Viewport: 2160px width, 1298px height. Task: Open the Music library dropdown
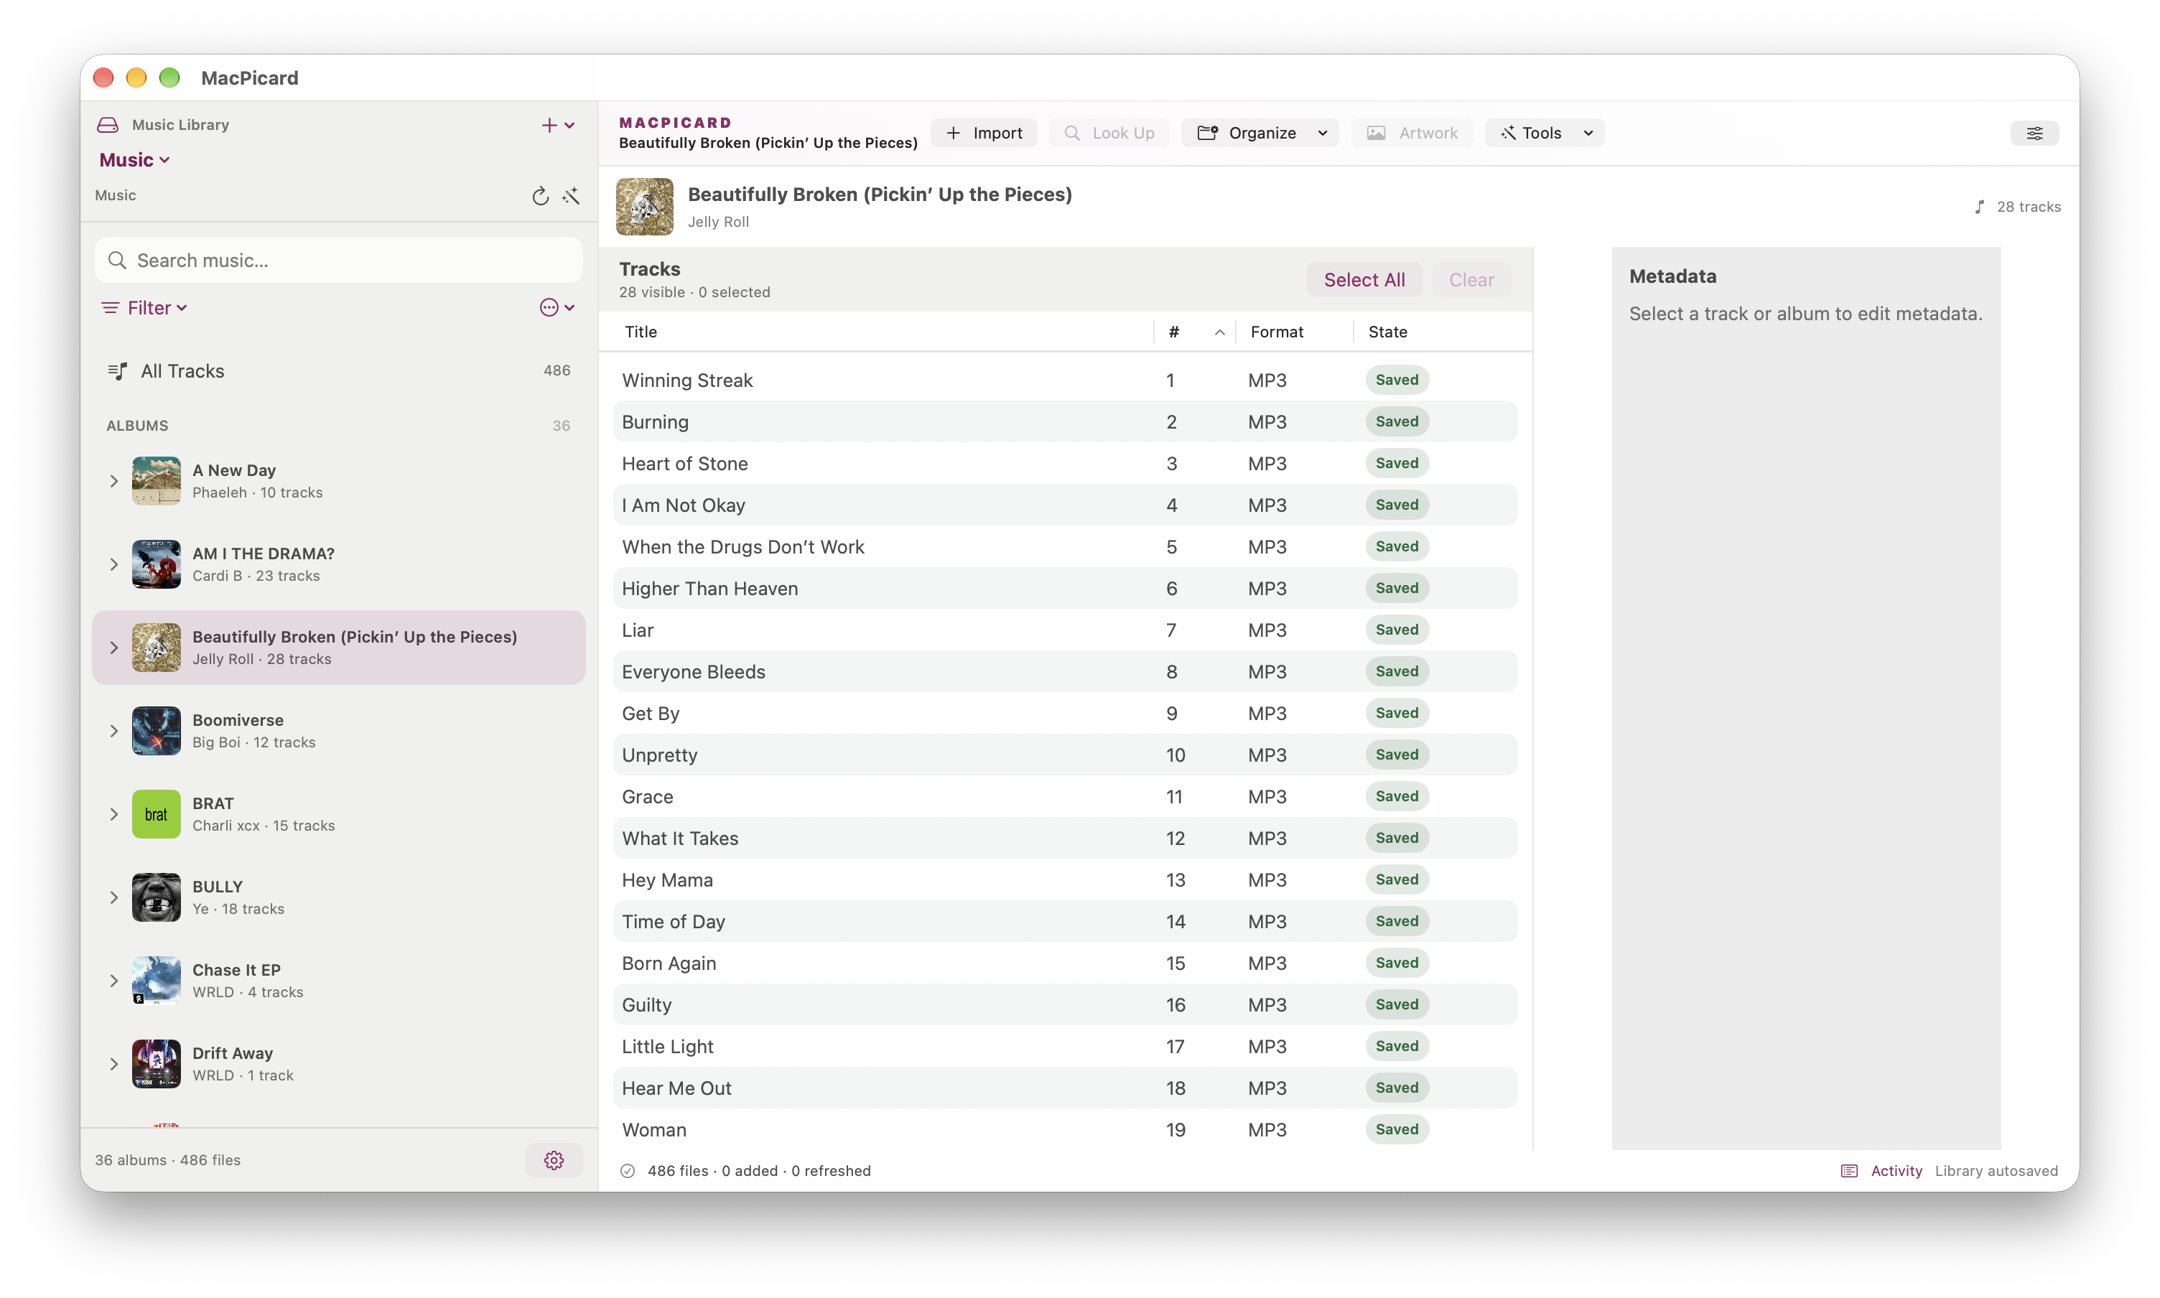click(134, 160)
